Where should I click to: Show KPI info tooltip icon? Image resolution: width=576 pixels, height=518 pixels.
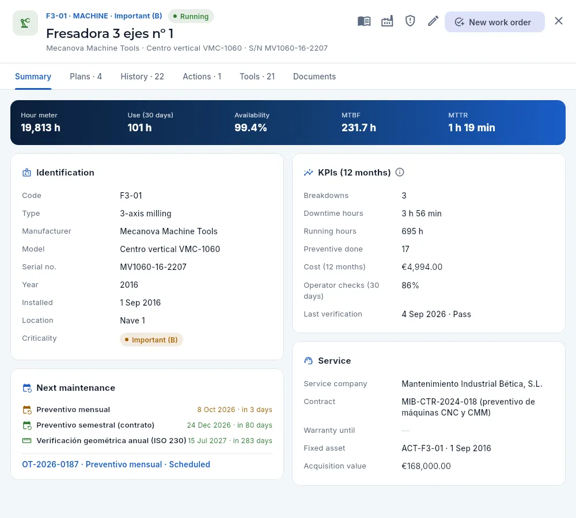click(400, 172)
